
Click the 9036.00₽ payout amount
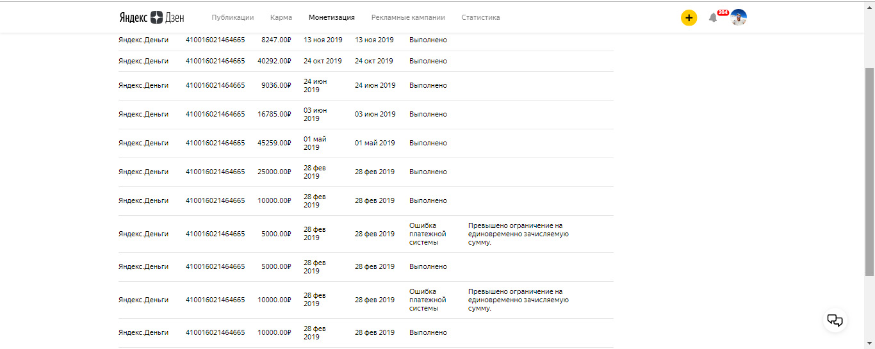coord(276,85)
